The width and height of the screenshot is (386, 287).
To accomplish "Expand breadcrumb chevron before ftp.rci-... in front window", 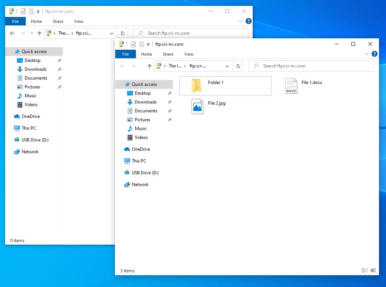I will coord(185,66).
